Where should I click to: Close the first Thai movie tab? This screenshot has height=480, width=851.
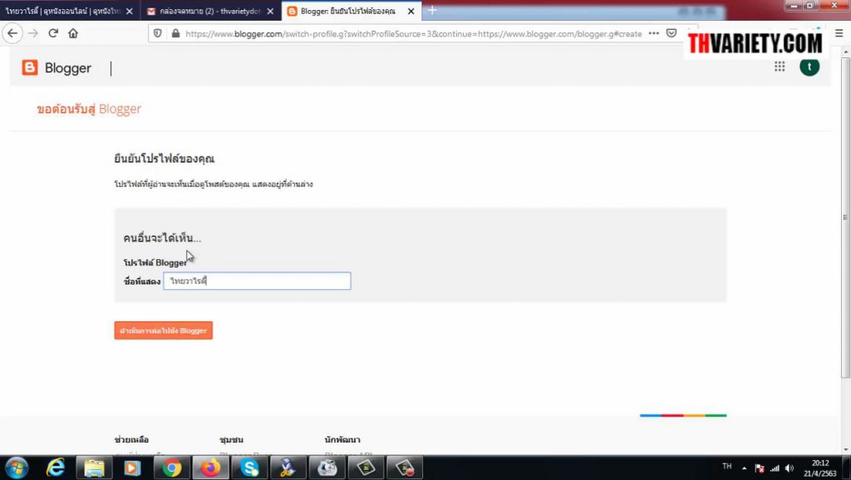point(129,11)
